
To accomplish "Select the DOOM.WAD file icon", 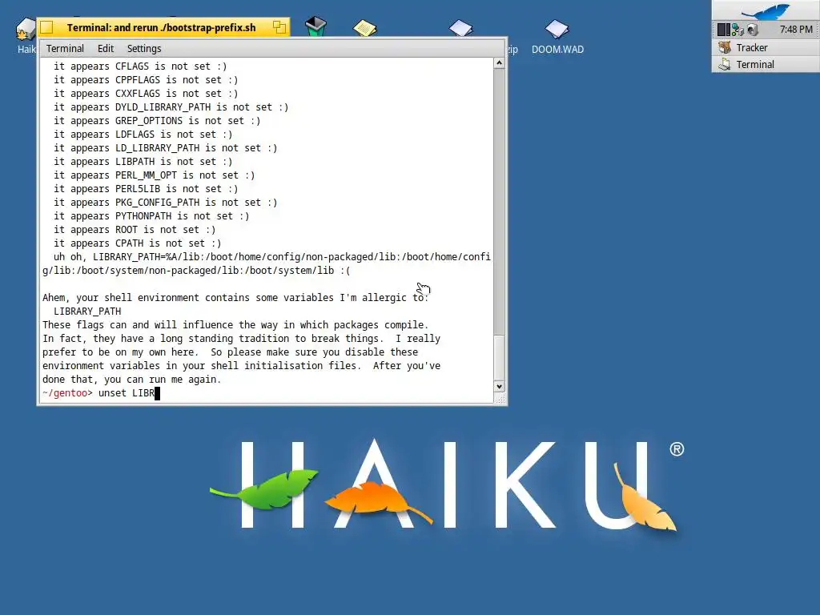I will tap(557, 29).
